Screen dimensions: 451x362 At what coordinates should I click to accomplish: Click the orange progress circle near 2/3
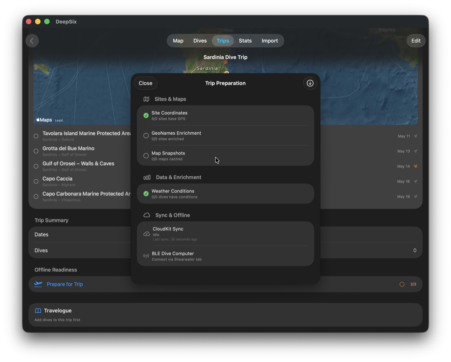click(402, 284)
